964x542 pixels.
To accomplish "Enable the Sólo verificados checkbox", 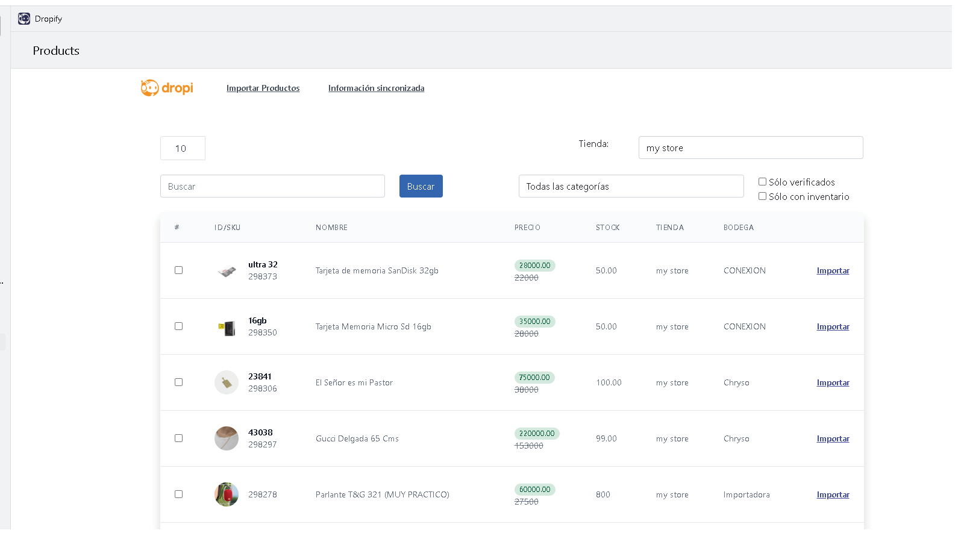I will coord(762,182).
